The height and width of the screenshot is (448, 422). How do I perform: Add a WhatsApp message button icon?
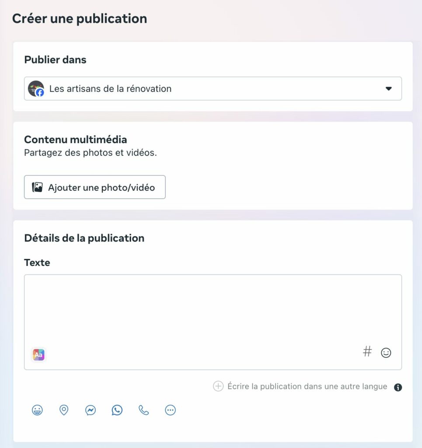[117, 410]
